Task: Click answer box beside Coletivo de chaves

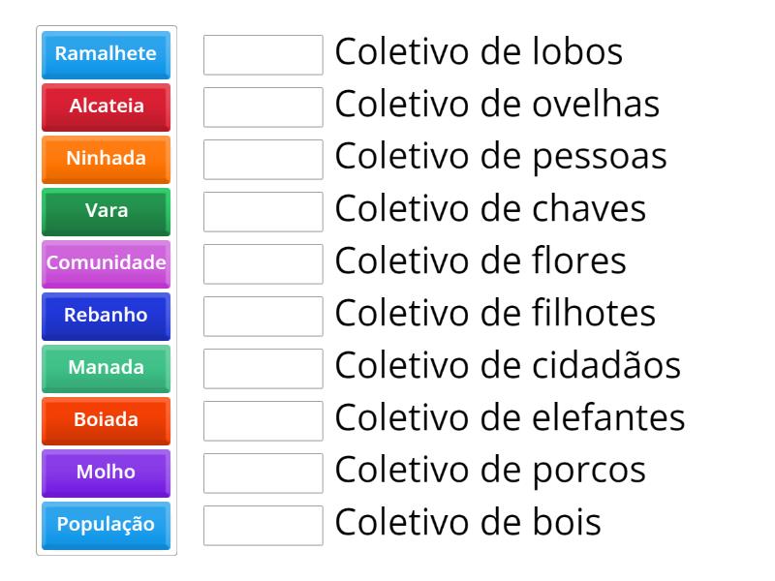Action: coord(263,212)
